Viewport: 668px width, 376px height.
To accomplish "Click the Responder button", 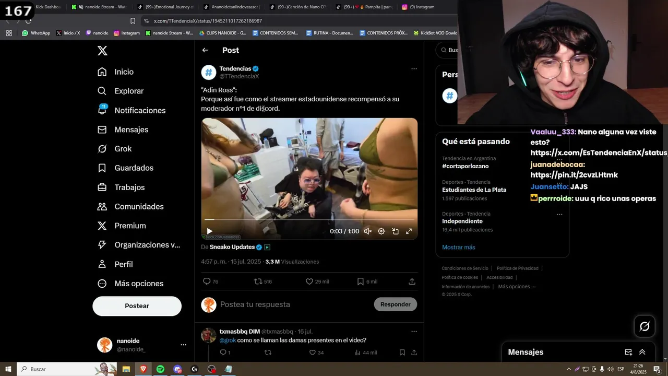I will coord(396,304).
